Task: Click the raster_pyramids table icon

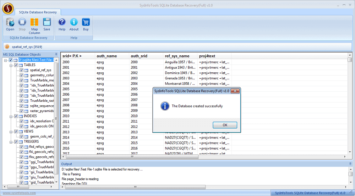Action: pyautogui.click(x=26, y=111)
